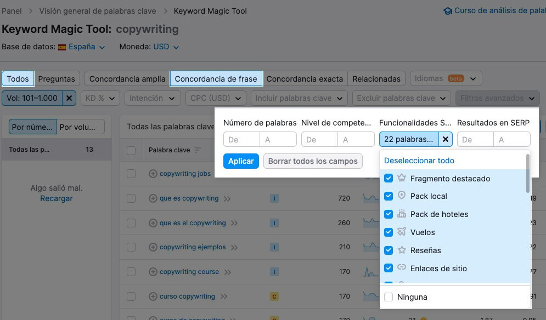
Task: Click sort icon next to Palabra clave header
Action: 198,150
